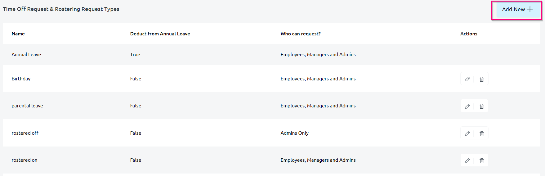545x176 pixels.
Task: Delete the parental leave request type
Action: pyautogui.click(x=481, y=106)
